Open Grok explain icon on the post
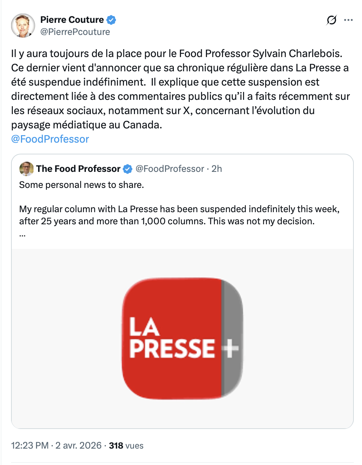The image size is (362, 465). [331, 20]
